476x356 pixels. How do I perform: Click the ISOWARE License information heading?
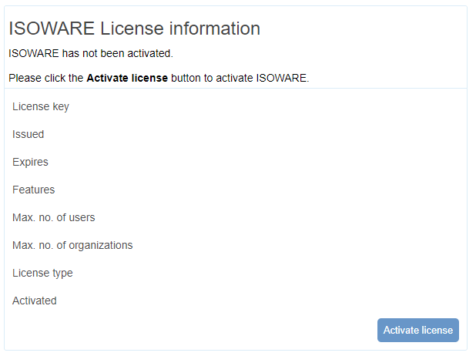coord(135,29)
